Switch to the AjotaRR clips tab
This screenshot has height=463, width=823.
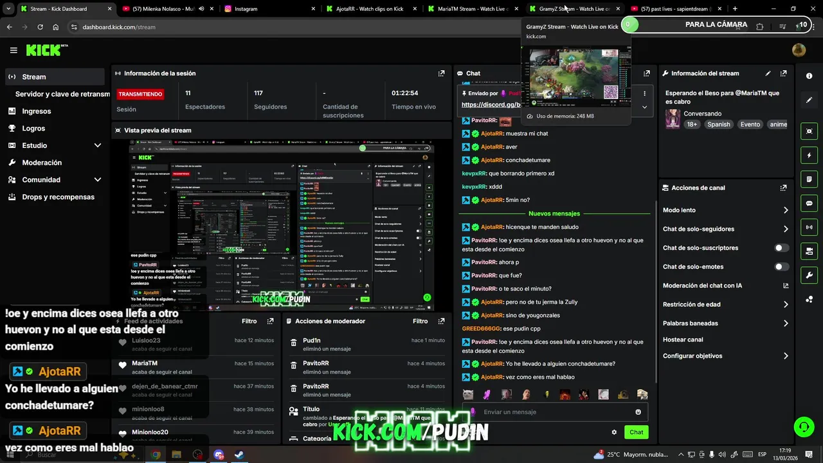(370, 9)
